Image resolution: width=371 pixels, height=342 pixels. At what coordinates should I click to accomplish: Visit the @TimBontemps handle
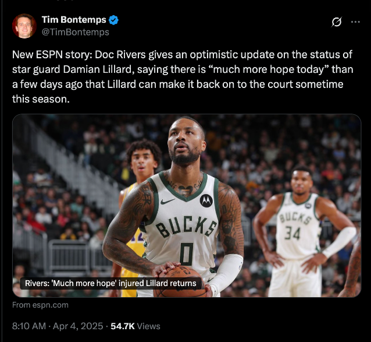pyautogui.click(x=75, y=32)
